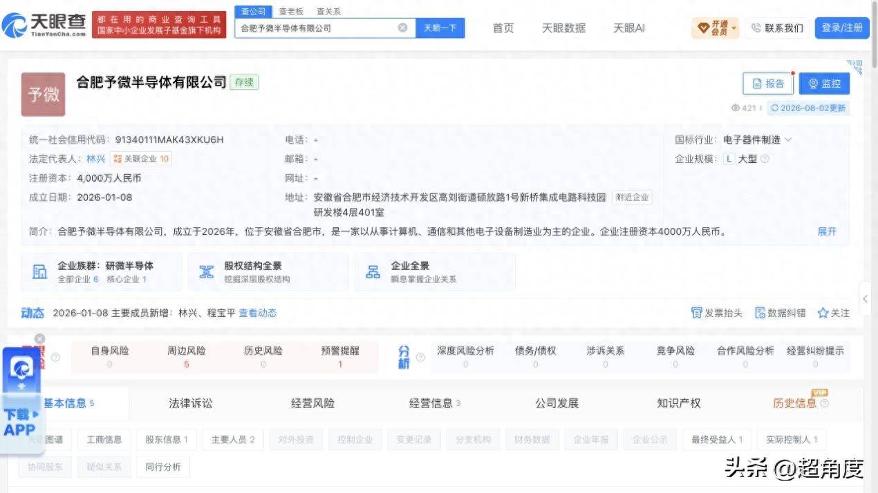Click help icon beside 历史信息 tab

point(824,403)
